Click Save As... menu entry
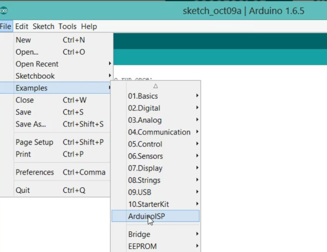The height and width of the screenshot is (252, 327). [31, 124]
